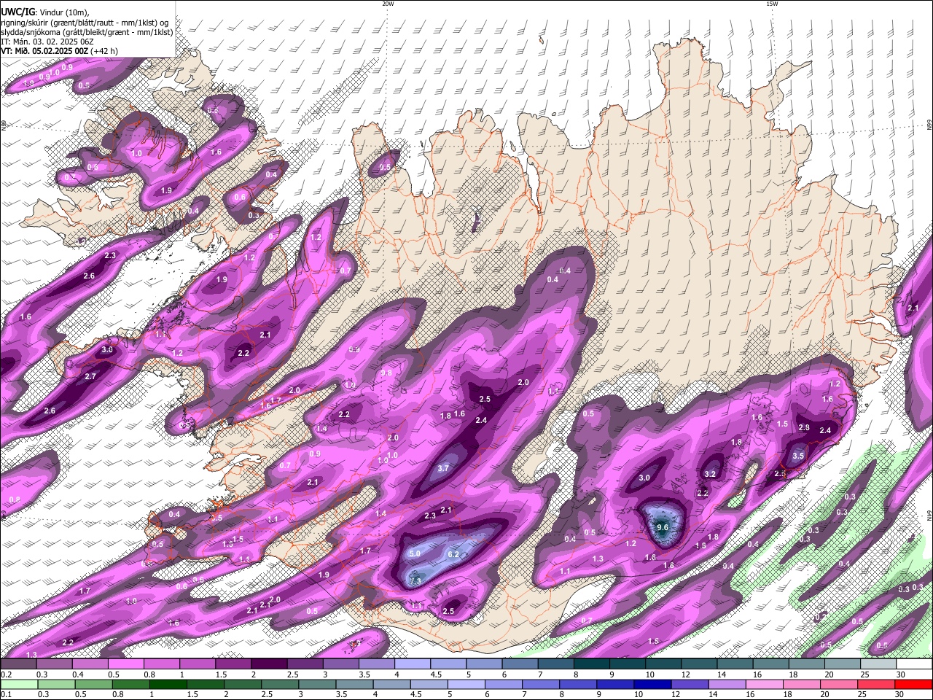The image size is (933, 700).
Task: Click the 0.1 label under the rain scale
Action: [6, 694]
